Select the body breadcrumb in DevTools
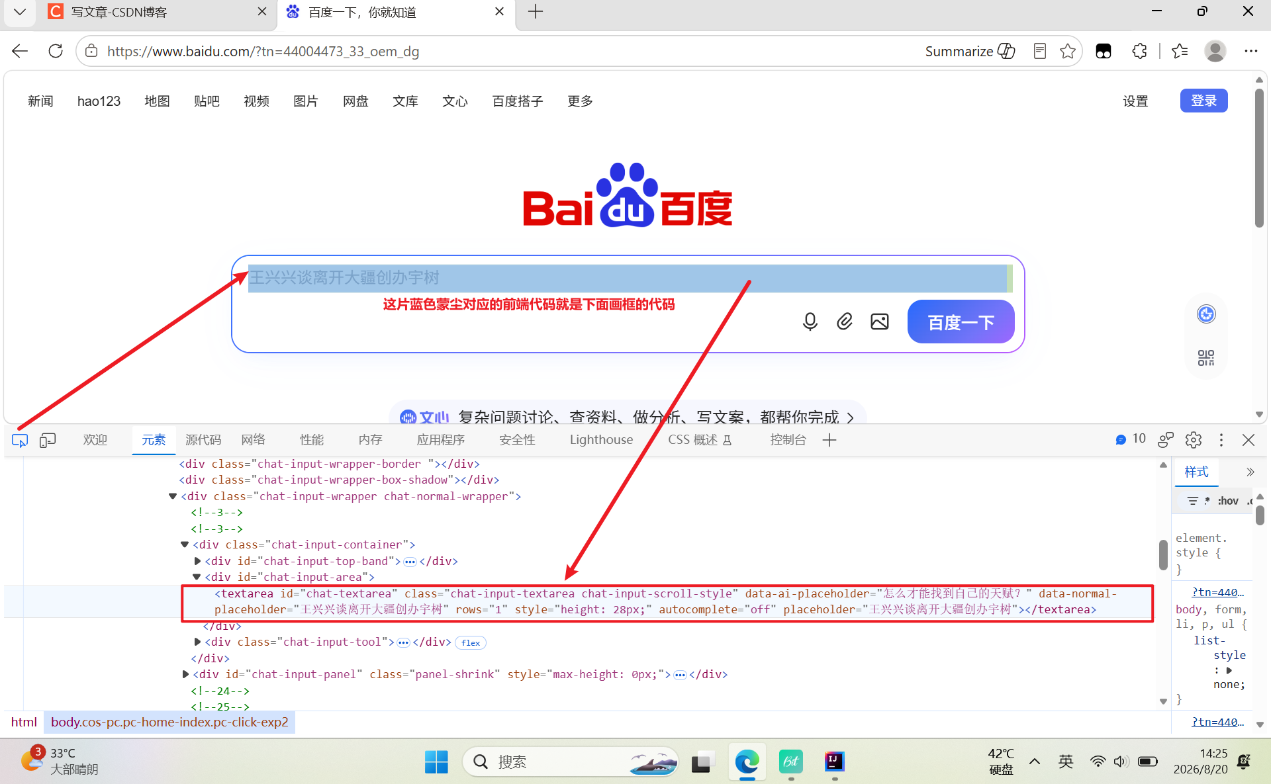This screenshot has height=784, width=1271. (169, 722)
